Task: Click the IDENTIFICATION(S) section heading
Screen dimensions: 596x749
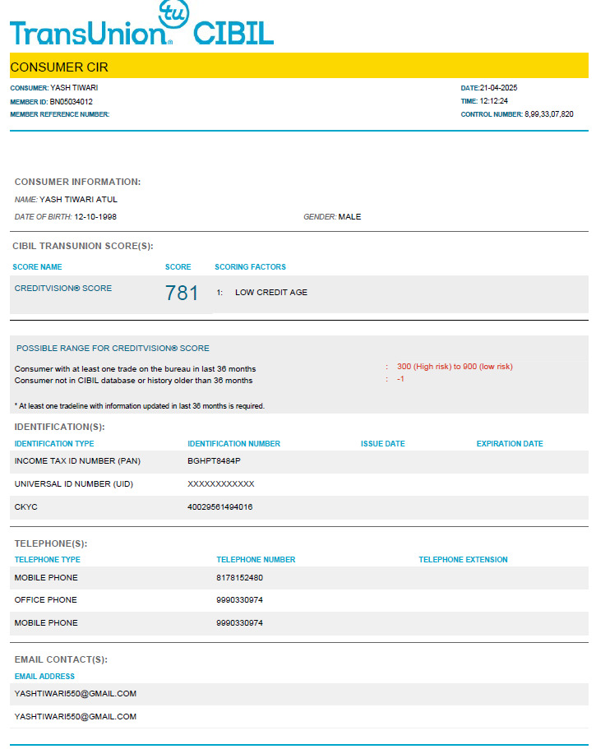Action: click(60, 427)
